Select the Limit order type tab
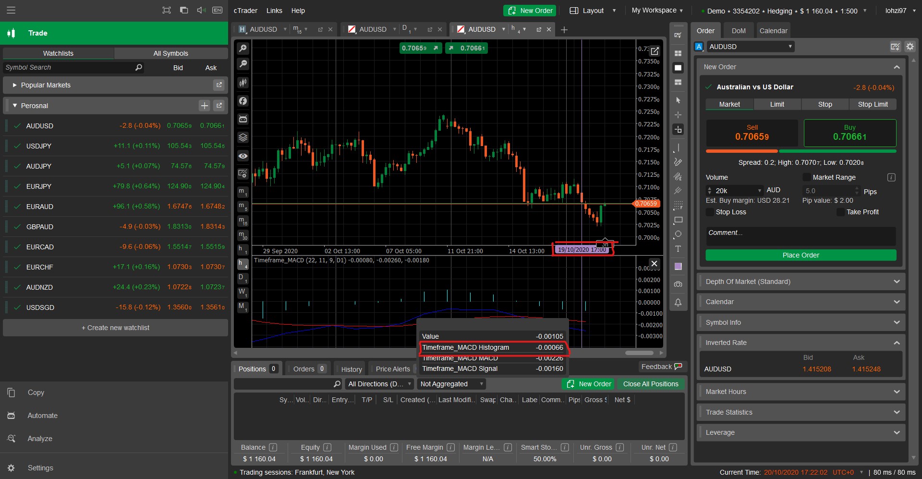This screenshot has height=479, width=922. tap(777, 104)
